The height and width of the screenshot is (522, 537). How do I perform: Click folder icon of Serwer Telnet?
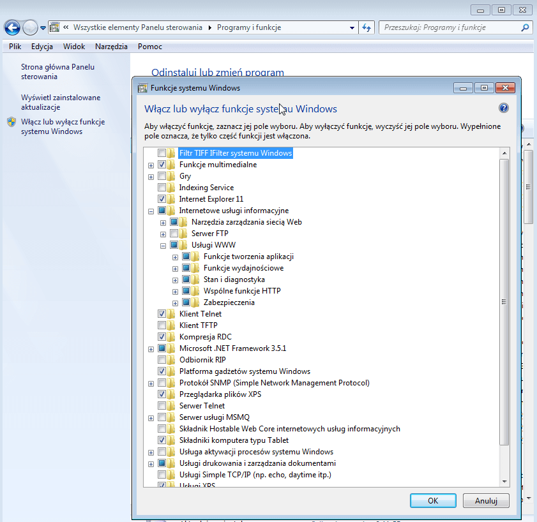[171, 406]
